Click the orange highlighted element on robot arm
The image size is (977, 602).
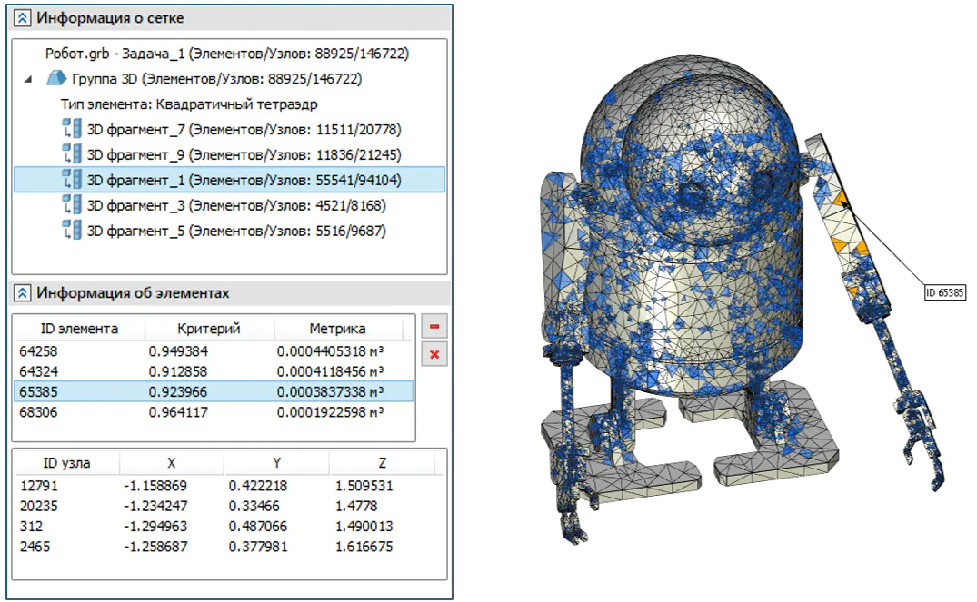pos(842,199)
